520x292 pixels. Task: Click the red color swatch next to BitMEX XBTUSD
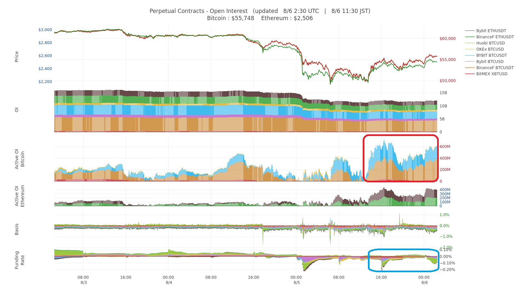[469, 74]
